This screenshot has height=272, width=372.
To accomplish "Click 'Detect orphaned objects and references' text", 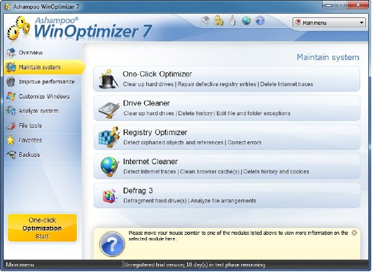I will (174, 143).
